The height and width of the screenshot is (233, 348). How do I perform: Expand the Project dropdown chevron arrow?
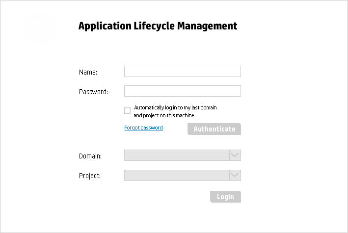coord(235,175)
